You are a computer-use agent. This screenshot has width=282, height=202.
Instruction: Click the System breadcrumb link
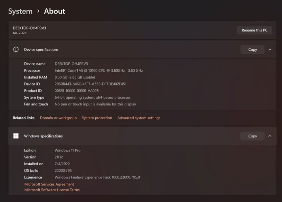pos(20,11)
